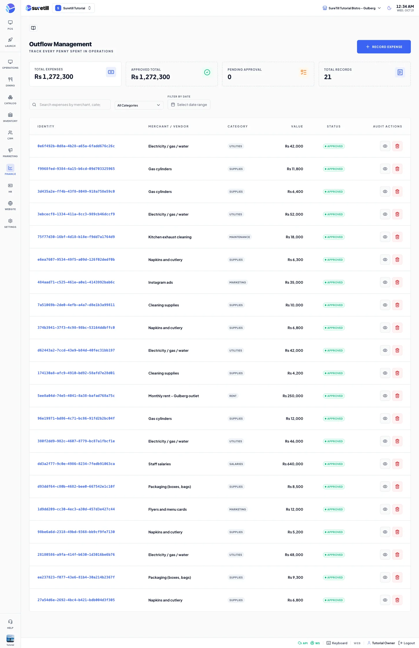Delete the Kitchen exhaust cleaning expense
Image resolution: width=419 pixels, height=648 pixels.
397,237
